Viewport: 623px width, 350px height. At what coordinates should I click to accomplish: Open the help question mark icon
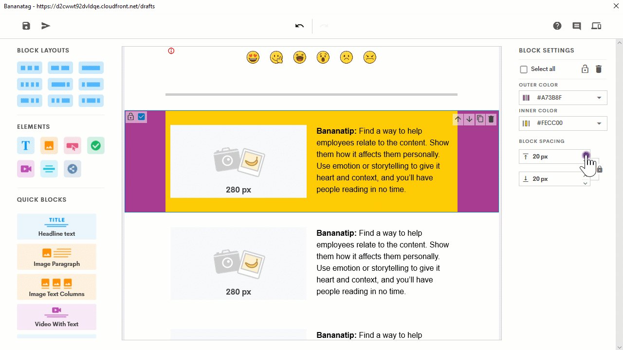(557, 26)
